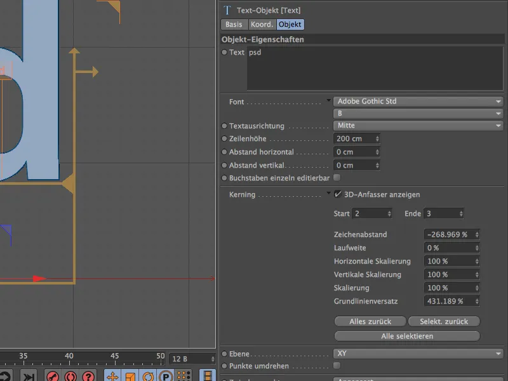Click the Zeichenabstand stepper arrows
The width and height of the screenshot is (508, 381).
click(477, 234)
